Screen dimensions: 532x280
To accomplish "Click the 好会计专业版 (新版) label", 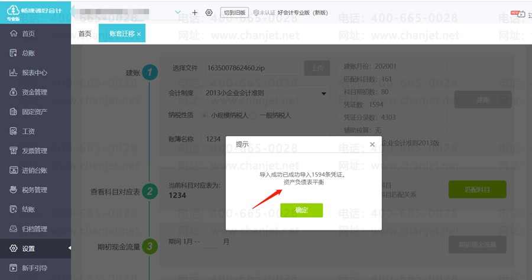I will 303,12.
